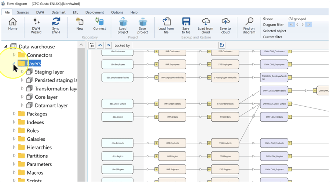Image resolution: width=330 pixels, height=183 pixels.
Task: Select the IMP.Order Details node
Action: [x=172, y=104]
